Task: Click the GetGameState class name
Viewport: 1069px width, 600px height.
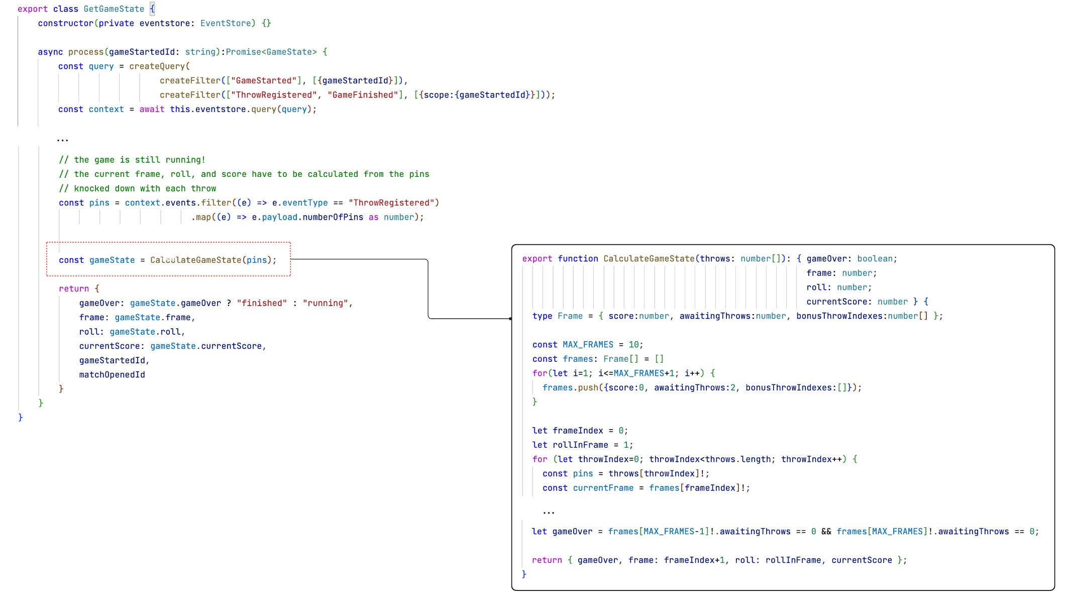Action: [x=114, y=9]
